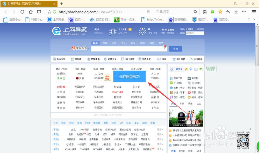Open 应用中心 bookmark

(12, 19)
